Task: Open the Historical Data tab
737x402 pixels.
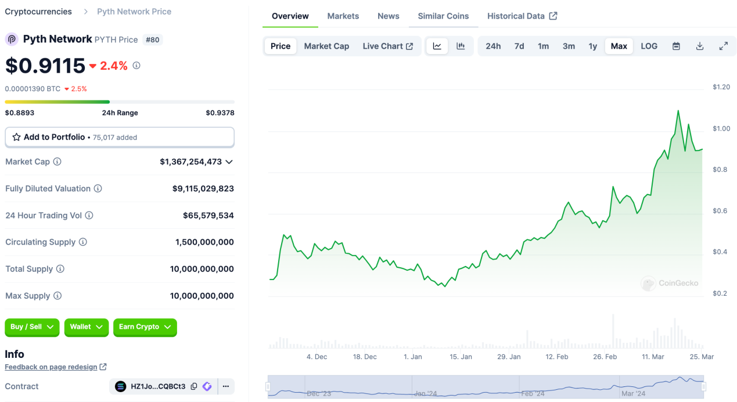Action: 516,16
